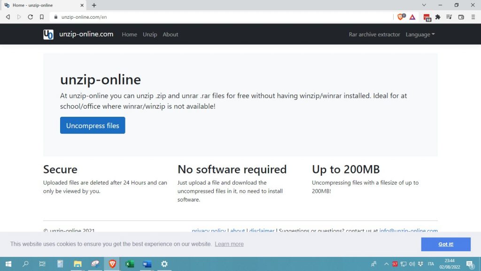Open the Brave Wallet icon

pyautogui.click(x=461, y=16)
